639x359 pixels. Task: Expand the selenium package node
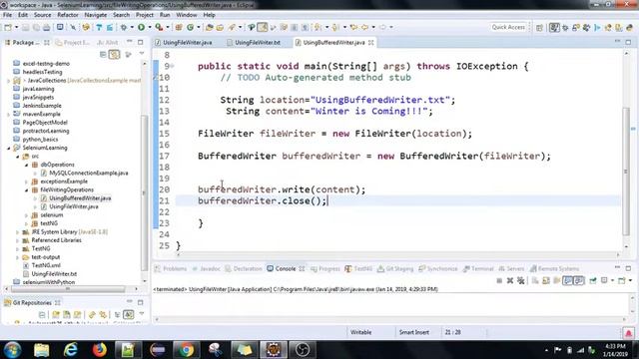coord(27,215)
